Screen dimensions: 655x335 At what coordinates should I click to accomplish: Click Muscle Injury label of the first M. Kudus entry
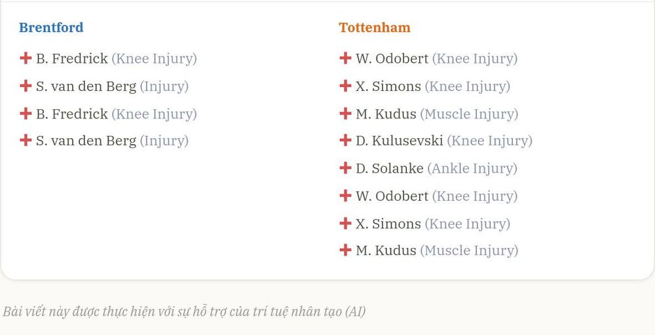tap(469, 114)
